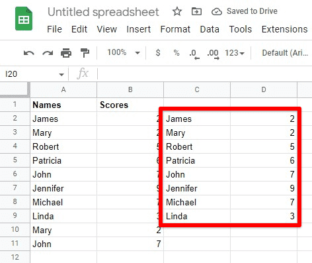Select the Paint format tool

[85, 53]
